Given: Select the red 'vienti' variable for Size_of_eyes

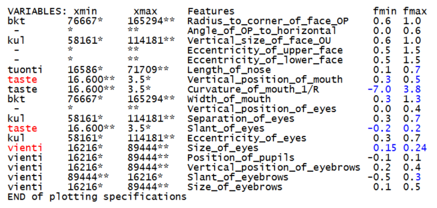Looking at the screenshot, I should click(x=25, y=148).
